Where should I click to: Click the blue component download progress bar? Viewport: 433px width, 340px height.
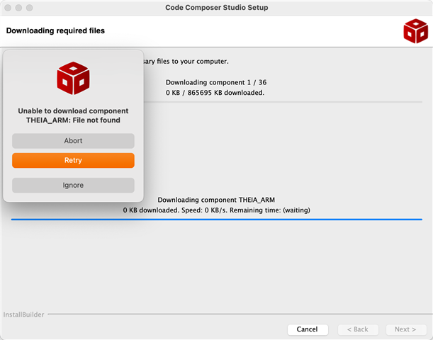216,220
